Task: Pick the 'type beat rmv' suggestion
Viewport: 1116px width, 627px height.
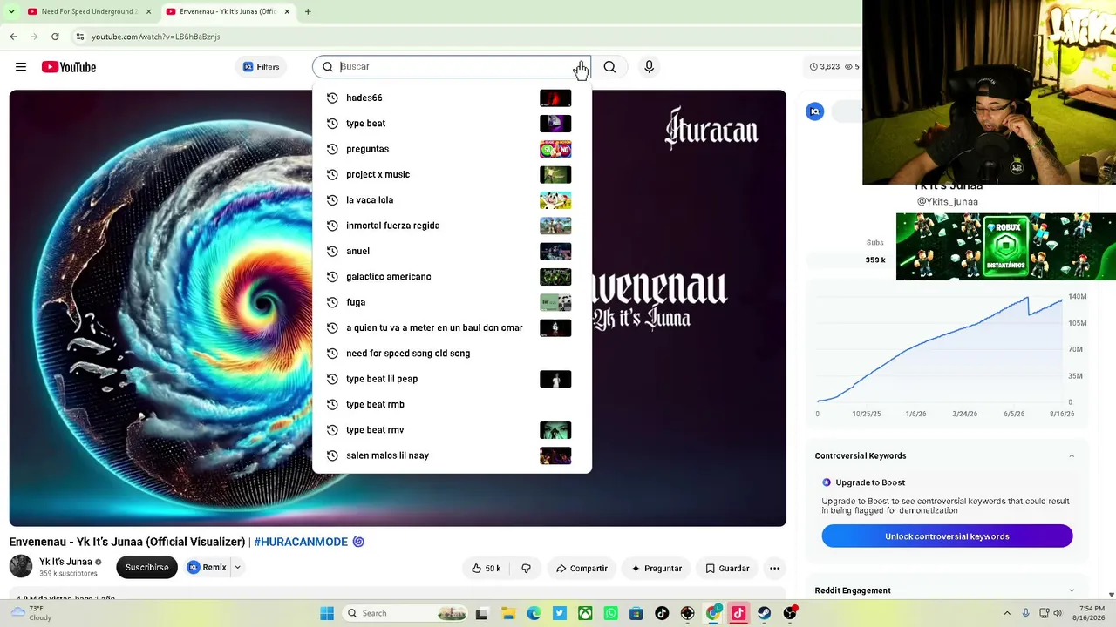Action: coord(452,430)
